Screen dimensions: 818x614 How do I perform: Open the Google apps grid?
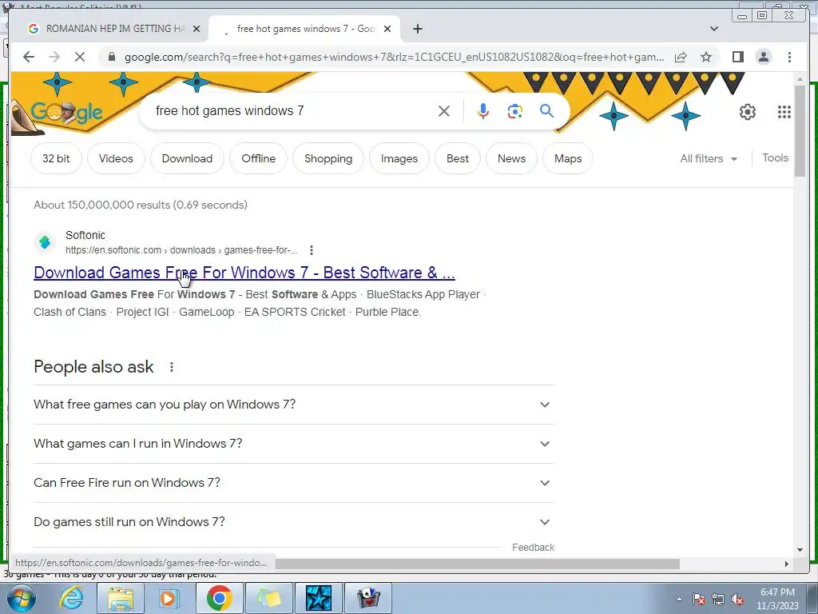pyautogui.click(x=784, y=112)
